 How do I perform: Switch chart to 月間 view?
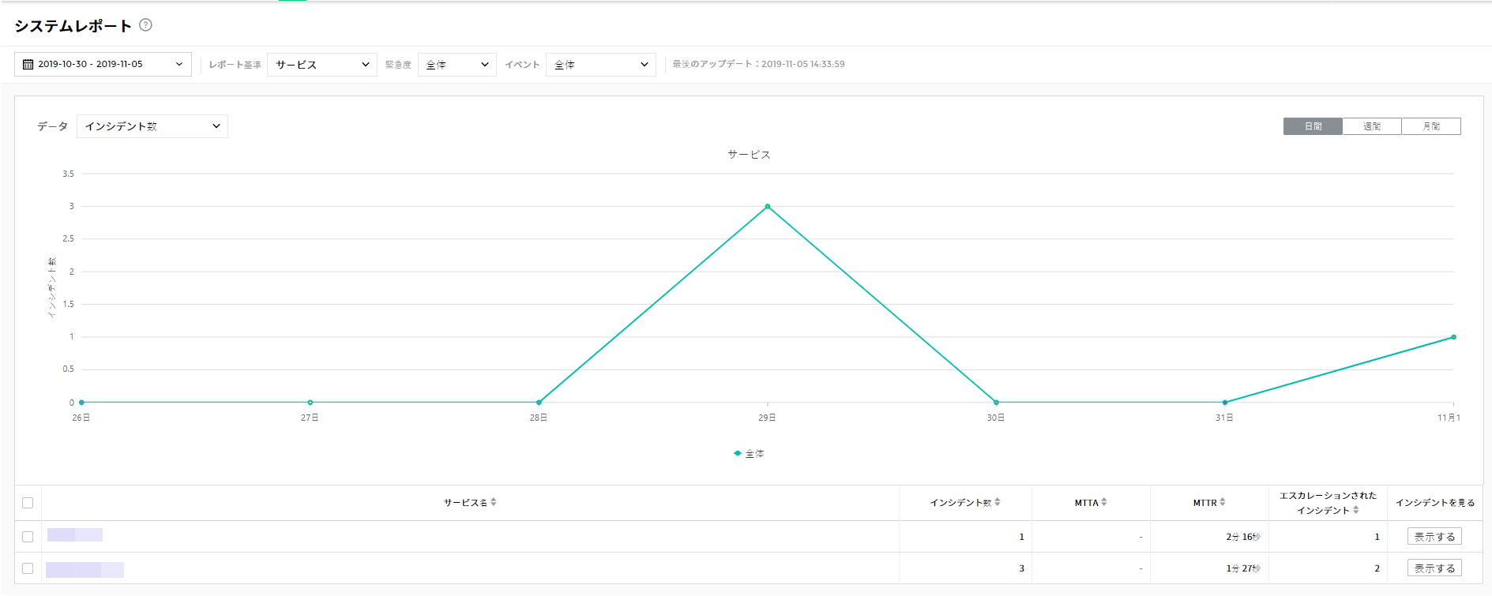pyautogui.click(x=1431, y=126)
